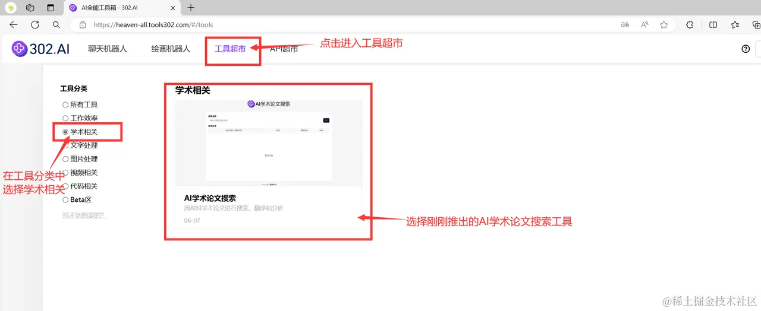Switch to the AI全能工具箱 browser tab
Viewport: 761px width, 311px height.
122,8
